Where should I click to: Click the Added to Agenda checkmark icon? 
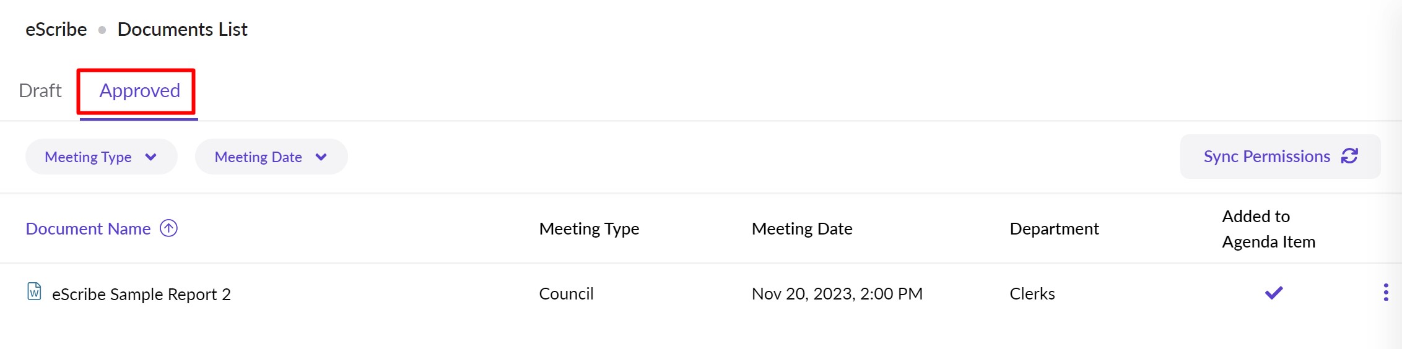click(1273, 293)
